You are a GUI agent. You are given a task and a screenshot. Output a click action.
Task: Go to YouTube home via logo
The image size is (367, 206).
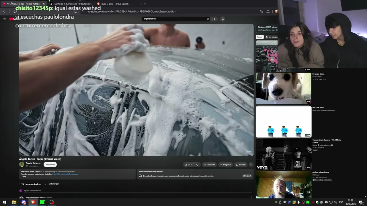pyautogui.click(x=15, y=19)
